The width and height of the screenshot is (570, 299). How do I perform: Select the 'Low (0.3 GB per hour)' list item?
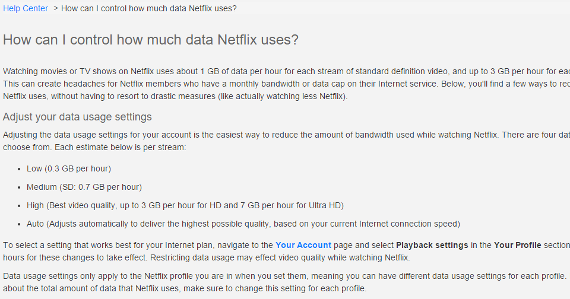[69, 168]
